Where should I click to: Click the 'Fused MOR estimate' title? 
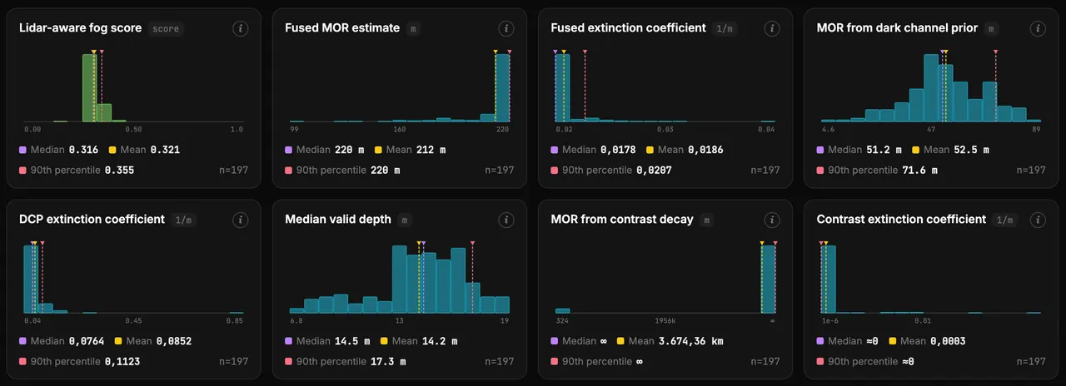tap(342, 28)
